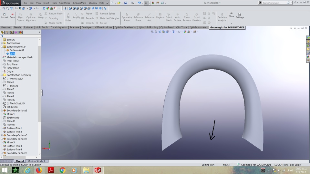Click the Edit Appearance color ball icon
310x174 pixels.
tap(48, 8)
